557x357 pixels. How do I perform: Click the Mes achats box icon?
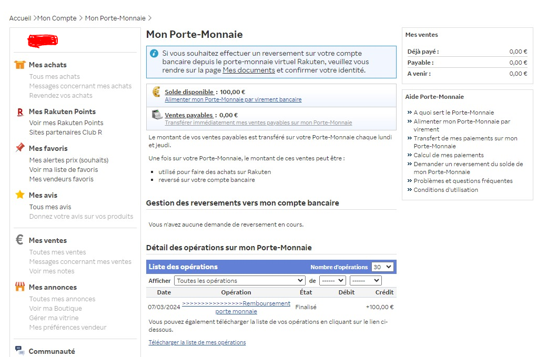pos(20,65)
